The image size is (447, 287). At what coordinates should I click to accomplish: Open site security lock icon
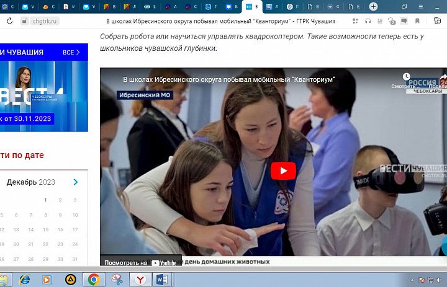pyautogui.click(x=25, y=21)
